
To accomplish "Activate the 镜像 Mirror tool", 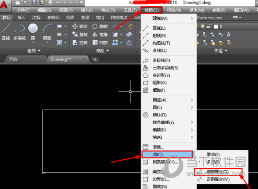I will pyautogui.click(x=100, y=34).
